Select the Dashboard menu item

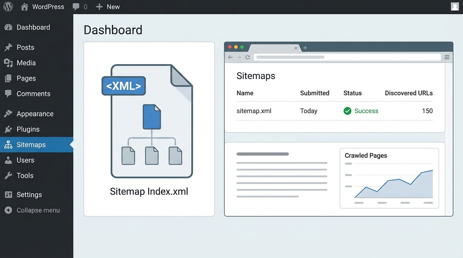(x=33, y=27)
